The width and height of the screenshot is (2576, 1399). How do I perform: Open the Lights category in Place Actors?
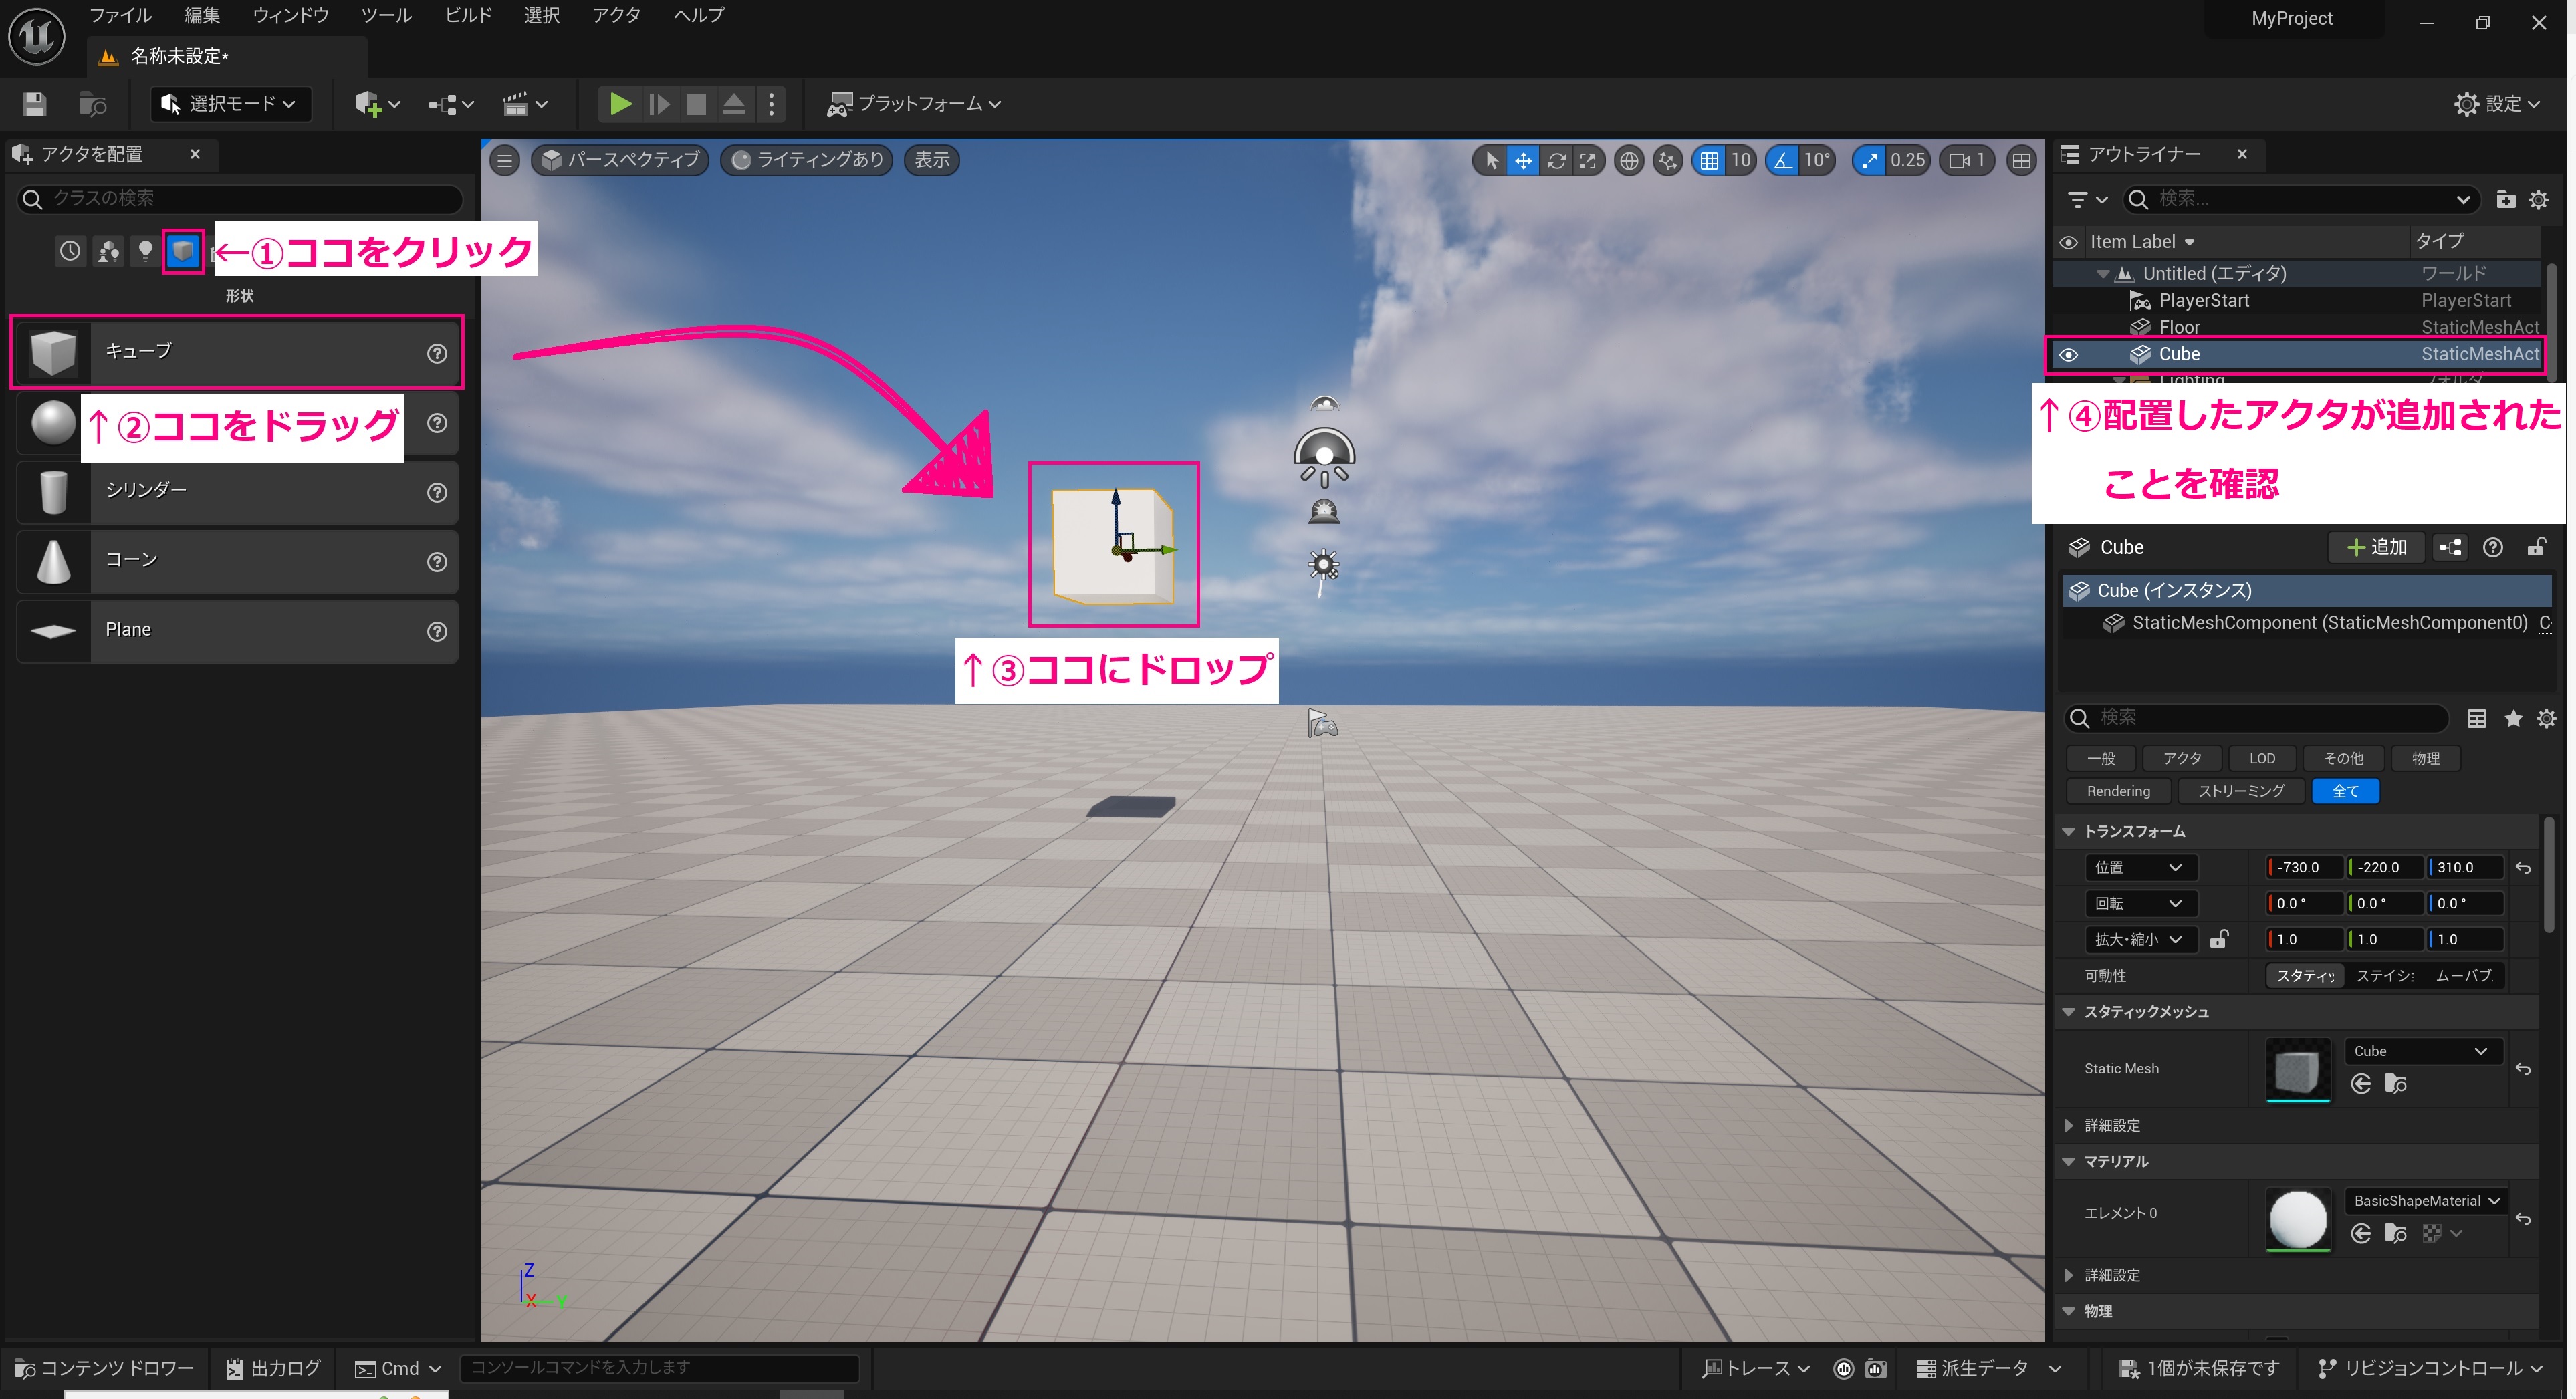[x=145, y=251]
